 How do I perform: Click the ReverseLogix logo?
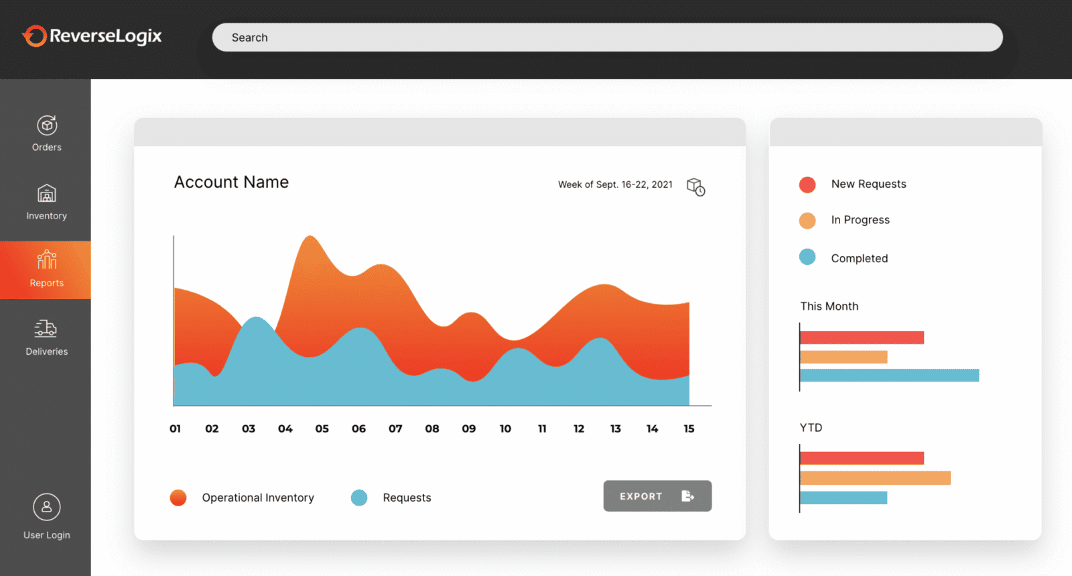(x=92, y=36)
